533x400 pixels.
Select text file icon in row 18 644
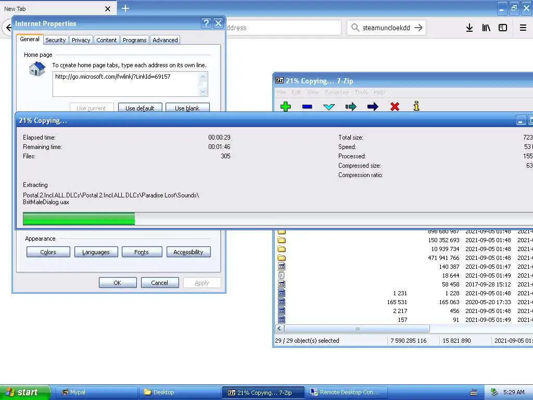point(282,276)
